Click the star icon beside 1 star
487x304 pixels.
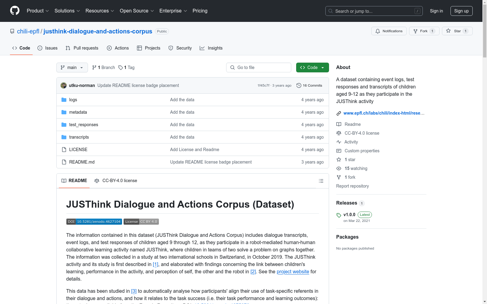pyautogui.click(x=339, y=160)
